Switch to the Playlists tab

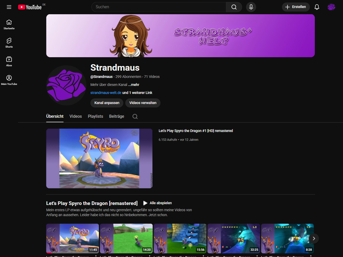tap(95, 116)
